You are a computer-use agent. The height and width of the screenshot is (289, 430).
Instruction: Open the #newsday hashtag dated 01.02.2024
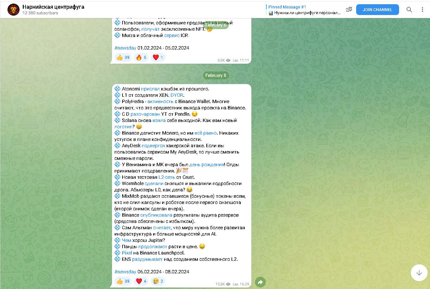click(x=125, y=48)
